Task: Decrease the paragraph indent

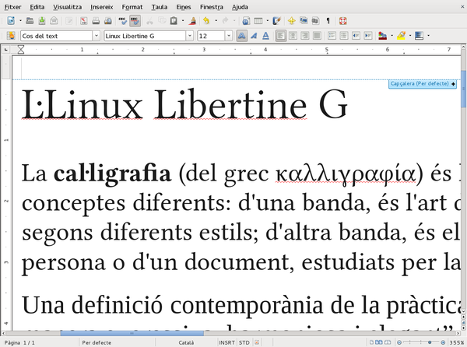Action: (x=356, y=36)
